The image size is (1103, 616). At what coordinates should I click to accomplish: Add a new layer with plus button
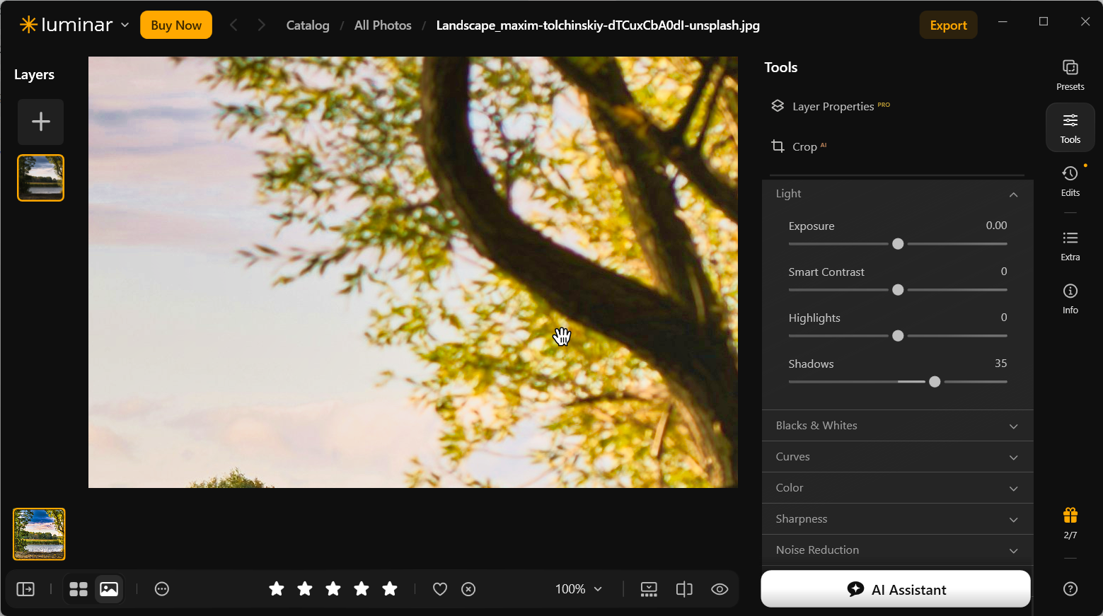41,122
